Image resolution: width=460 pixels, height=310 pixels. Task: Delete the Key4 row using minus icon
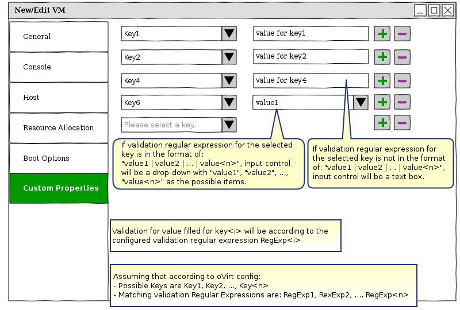click(402, 81)
